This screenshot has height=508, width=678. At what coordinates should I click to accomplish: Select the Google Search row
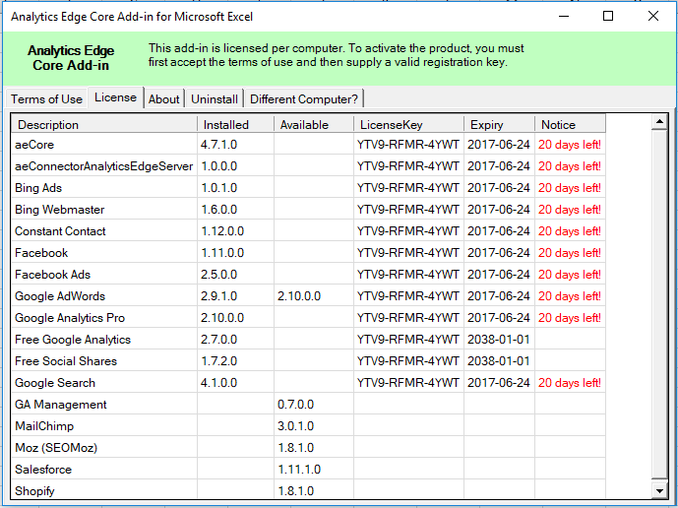pos(308,383)
